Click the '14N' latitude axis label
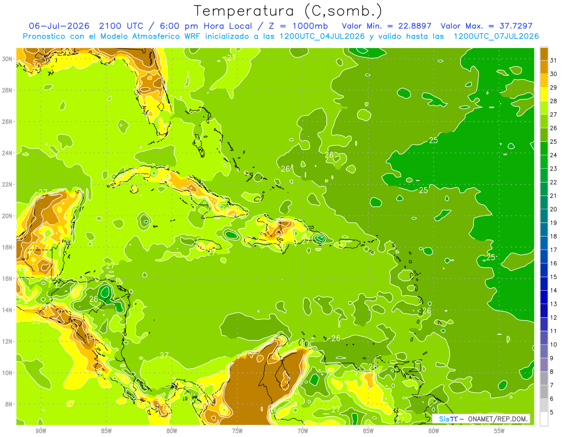566x437 pixels. [8, 310]
